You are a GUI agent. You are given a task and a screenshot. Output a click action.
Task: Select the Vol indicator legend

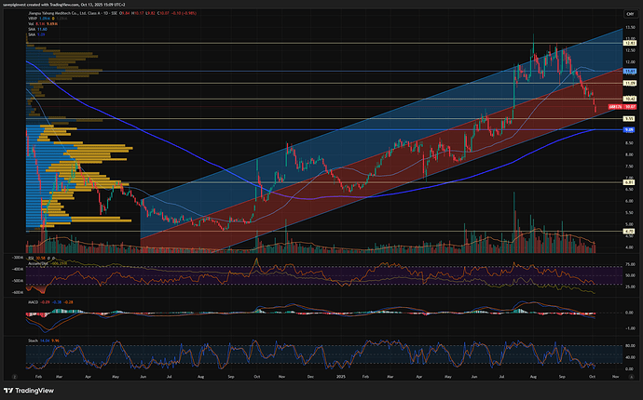[34, 25]
